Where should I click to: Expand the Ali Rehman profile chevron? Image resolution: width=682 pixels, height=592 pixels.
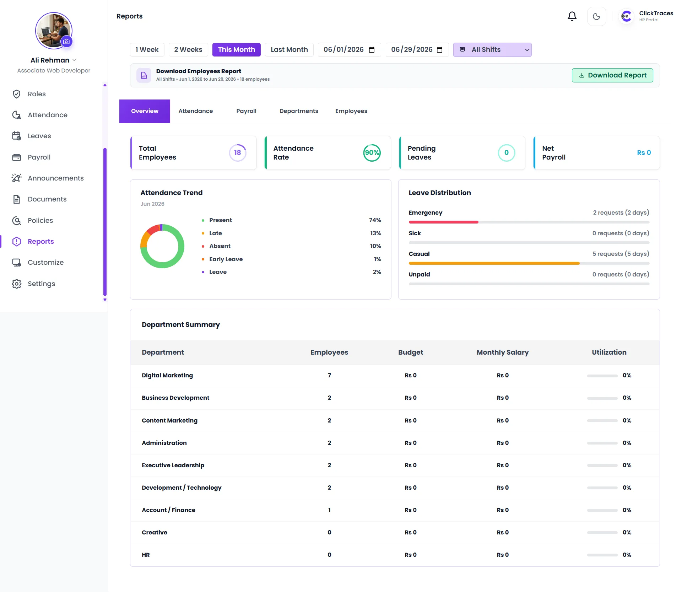(x=74, y=60)
